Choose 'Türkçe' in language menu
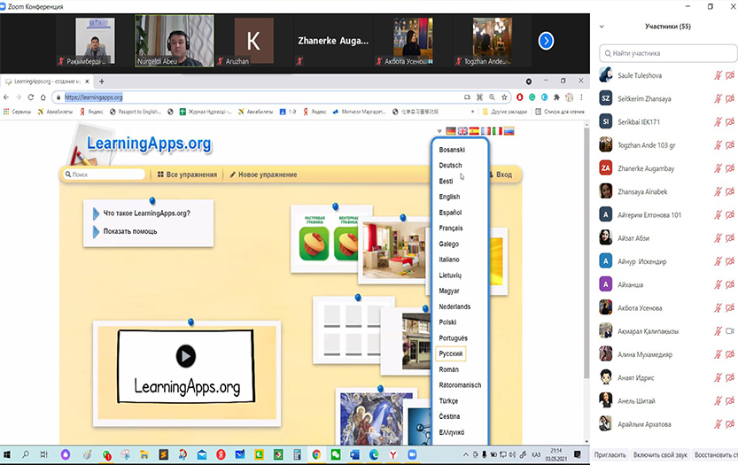738x465 pixels. click(x=450, y=400)
